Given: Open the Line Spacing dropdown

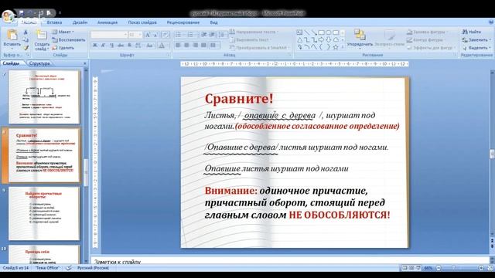Looking at the screenshot, I should click(222, 35).
